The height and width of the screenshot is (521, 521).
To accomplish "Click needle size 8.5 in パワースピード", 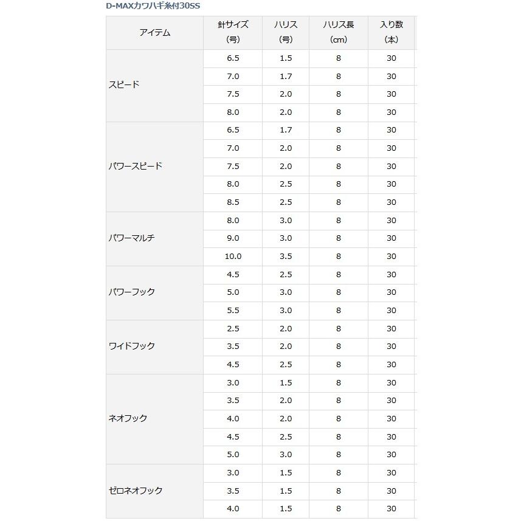I will tap(233, 202).
